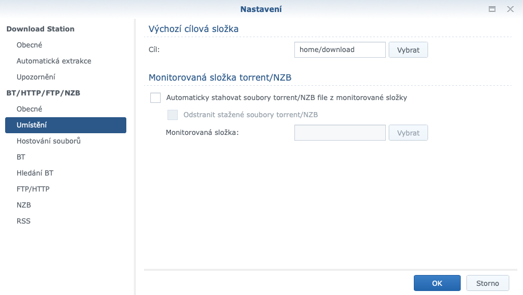Go to RSS settings

click(23, 221)
